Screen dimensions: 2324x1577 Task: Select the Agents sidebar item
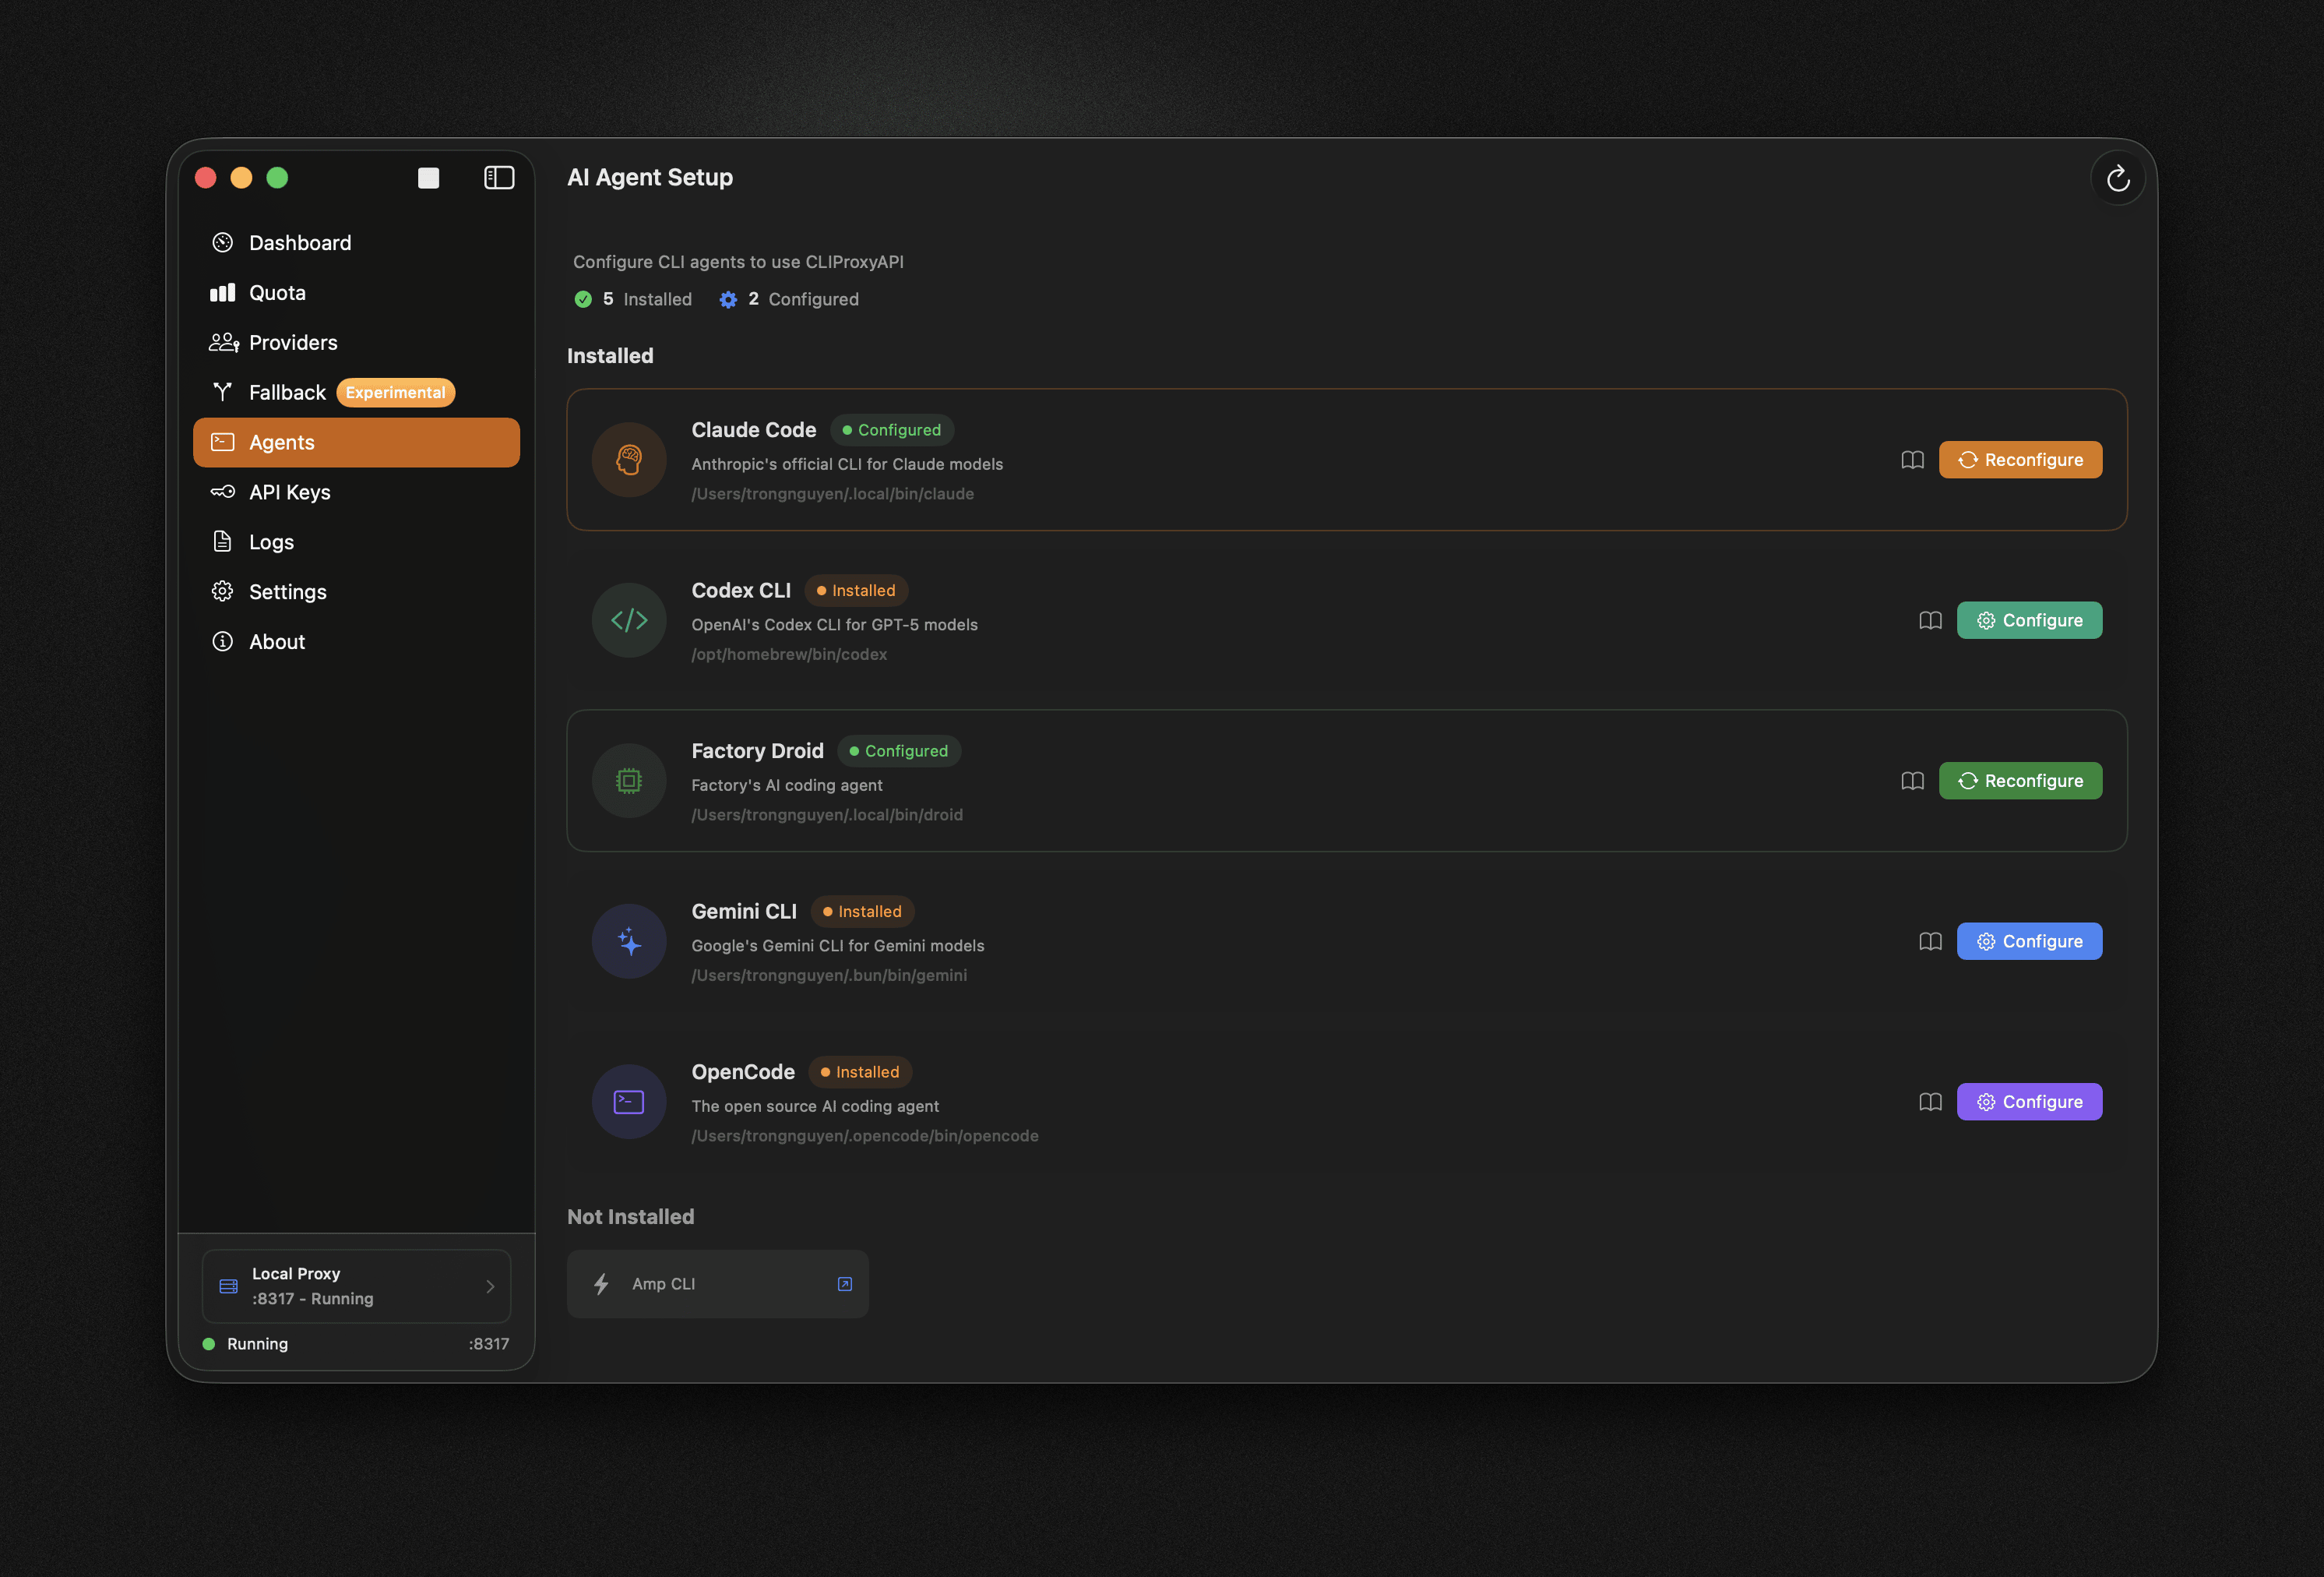click(x=356, y=443)
